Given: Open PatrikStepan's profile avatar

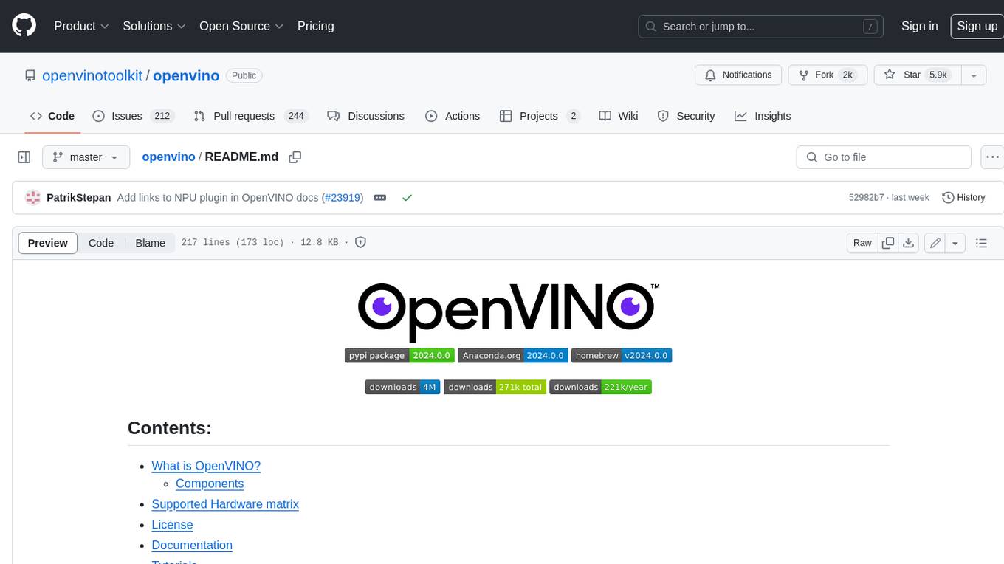Looking at the screenshot, I should point(32,198).
